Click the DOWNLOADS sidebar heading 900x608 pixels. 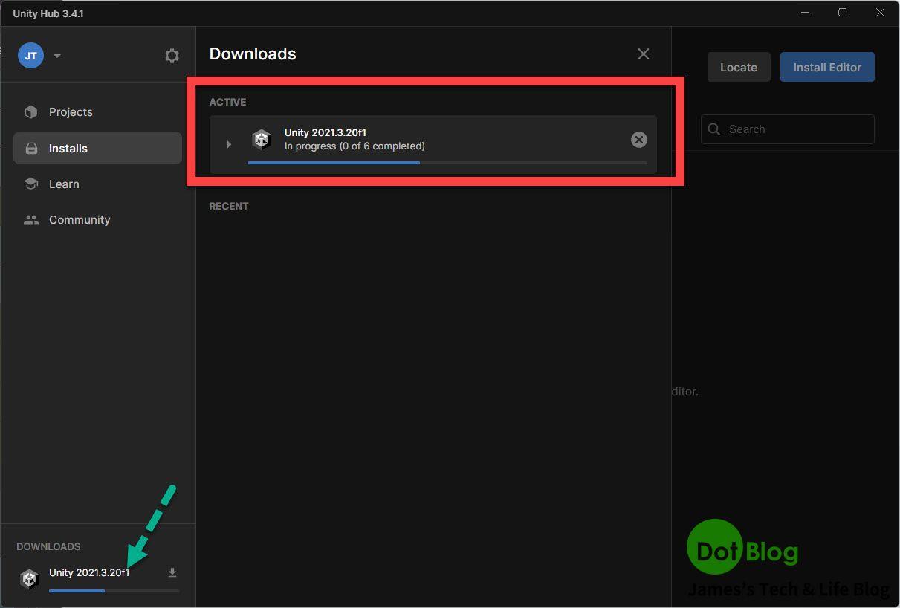[48, 546]
